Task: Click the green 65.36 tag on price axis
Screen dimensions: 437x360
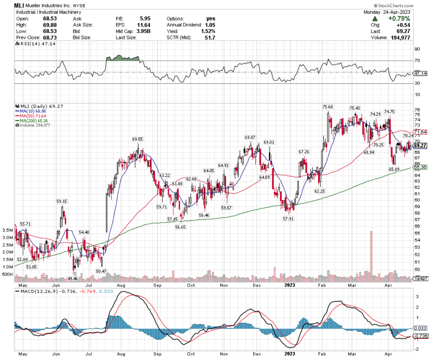Action: coord(420,167)
